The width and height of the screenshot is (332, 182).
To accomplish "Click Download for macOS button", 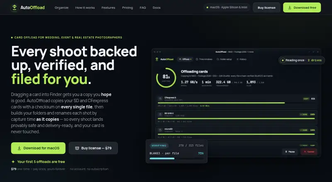I will point(38,148).
